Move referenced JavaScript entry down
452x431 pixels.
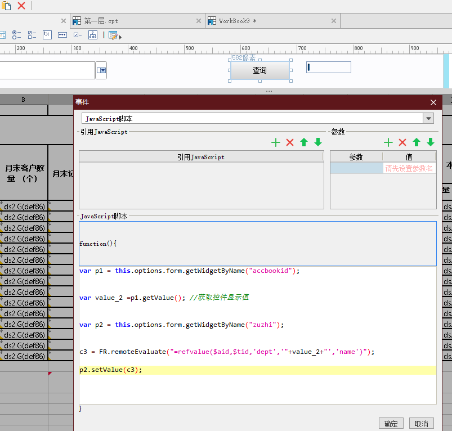click(x=318, y=142)
